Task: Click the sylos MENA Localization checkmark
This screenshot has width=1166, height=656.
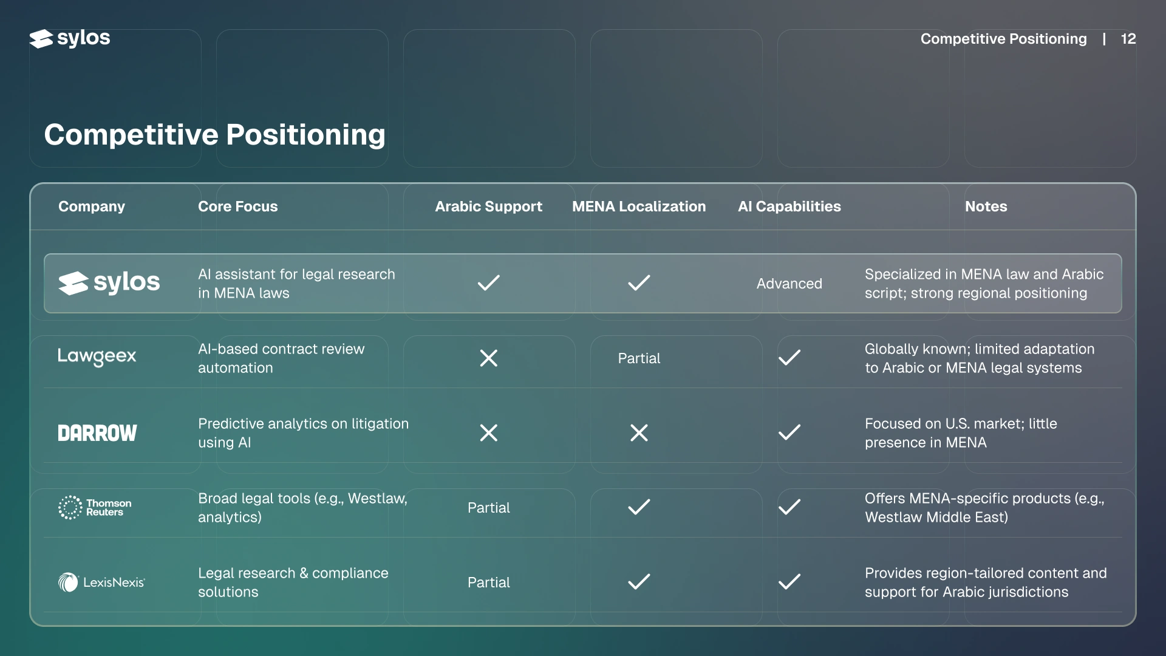Action: tap(639, 282)
